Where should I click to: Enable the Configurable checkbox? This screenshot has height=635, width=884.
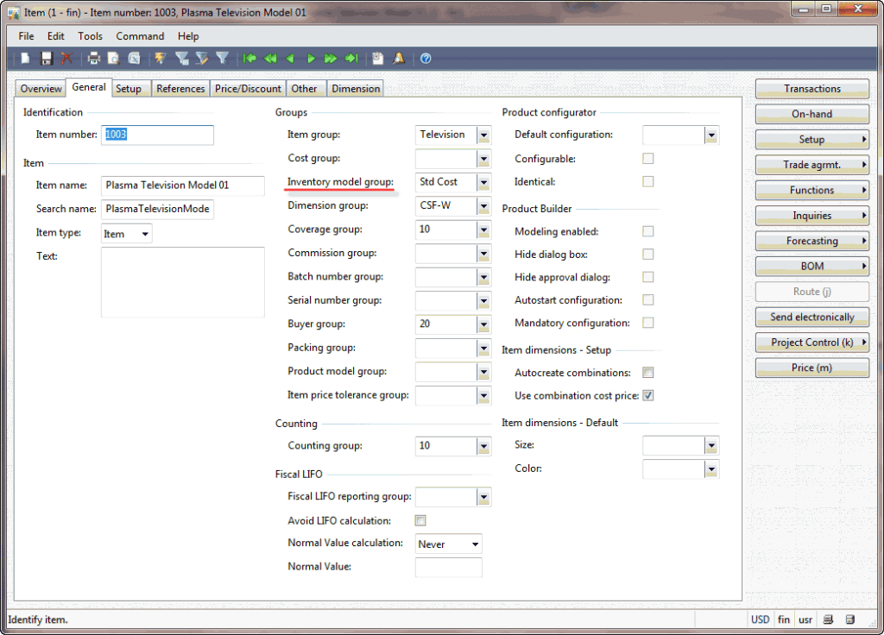click(x=647, y=159)
